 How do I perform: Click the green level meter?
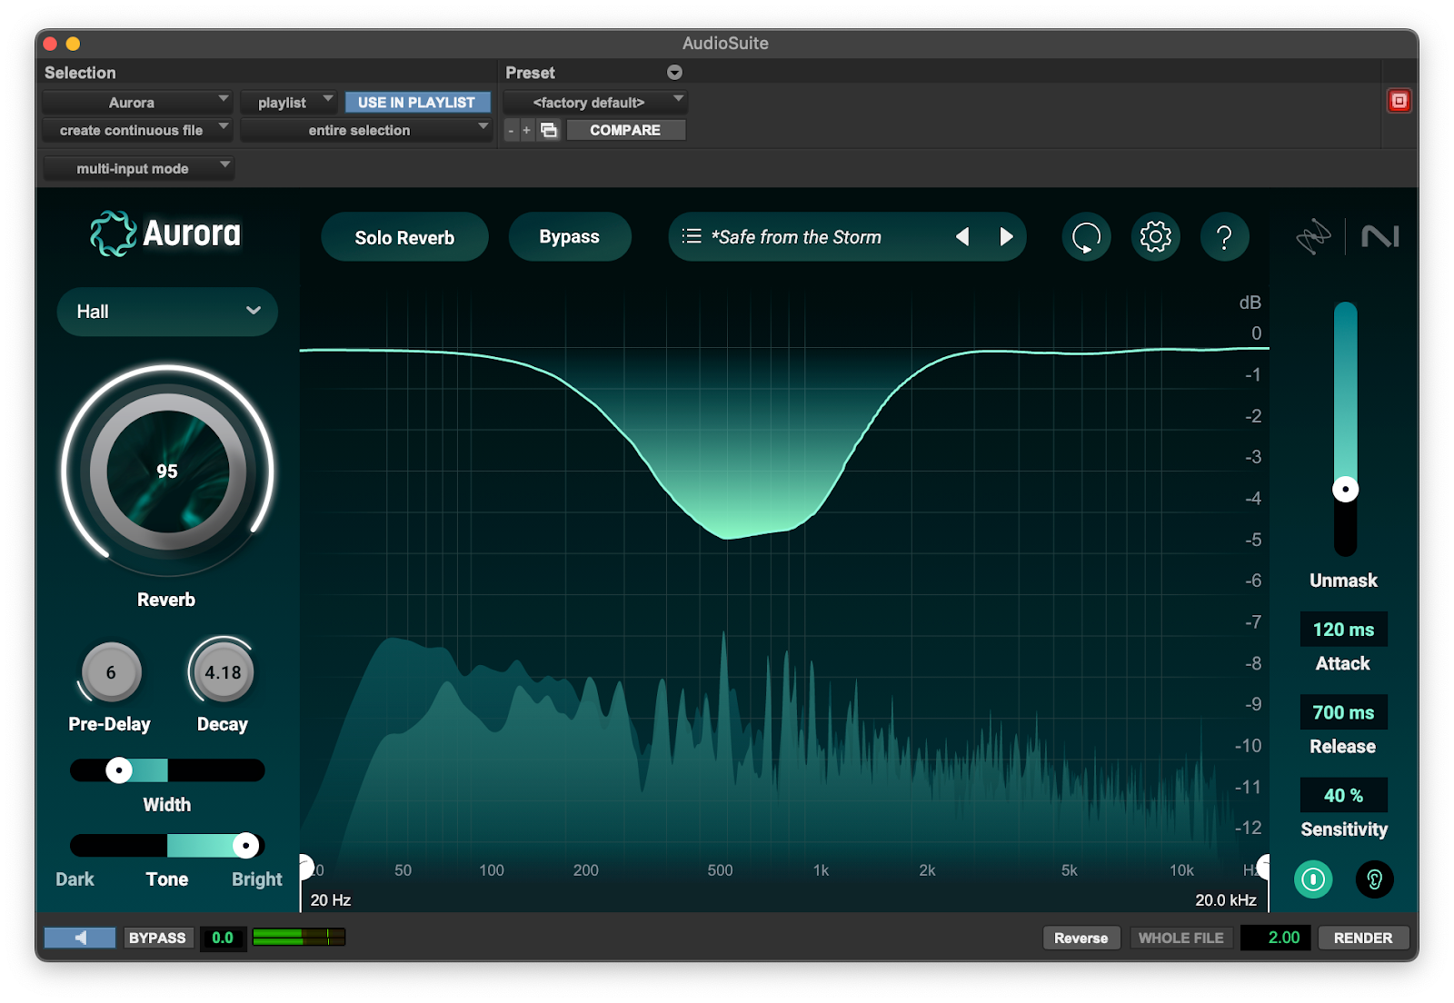pos(299,937)
